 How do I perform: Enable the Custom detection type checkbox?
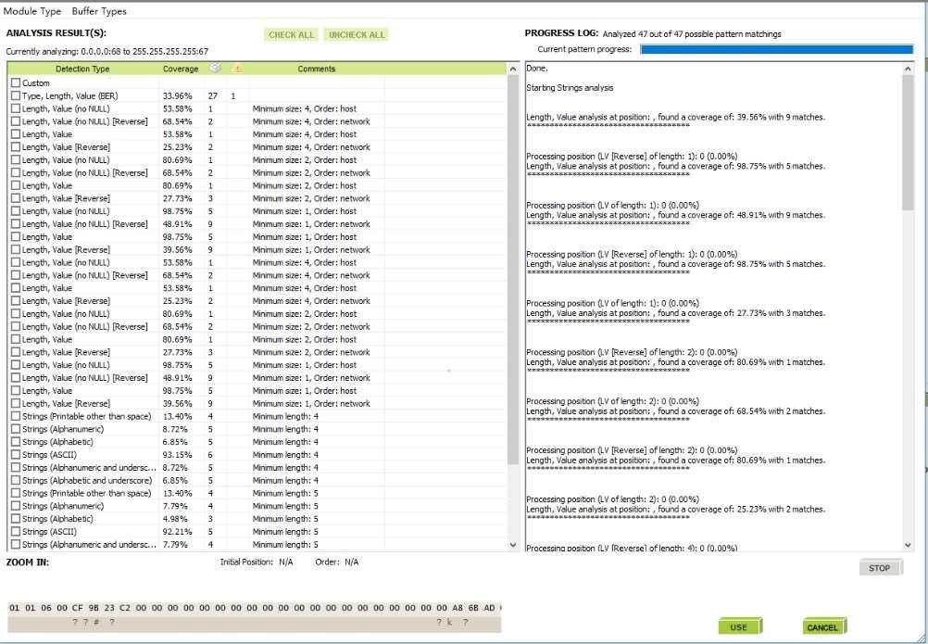pos(15,82)
